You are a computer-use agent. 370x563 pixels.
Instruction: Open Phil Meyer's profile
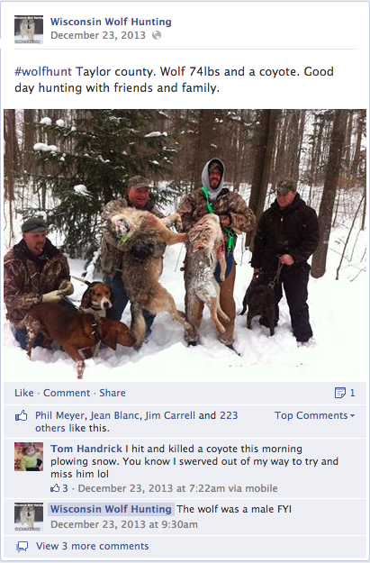60,415
